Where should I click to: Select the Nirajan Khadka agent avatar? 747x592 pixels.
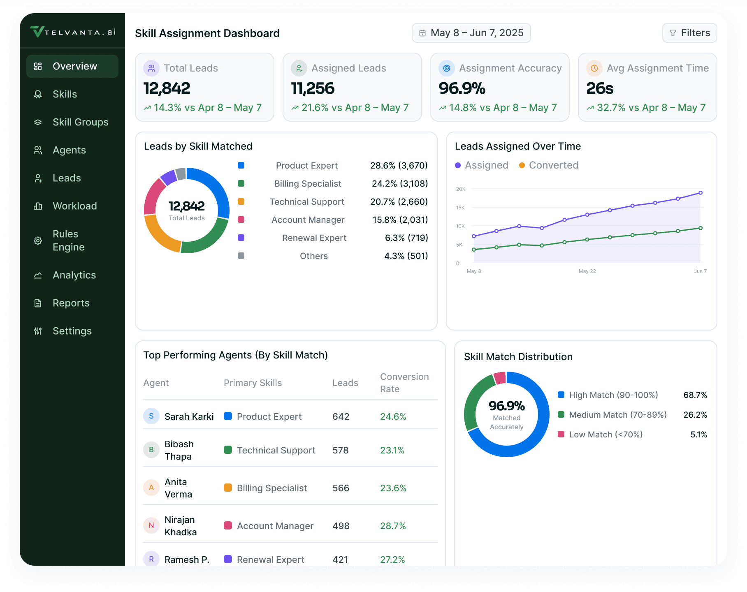coord(151,525)
